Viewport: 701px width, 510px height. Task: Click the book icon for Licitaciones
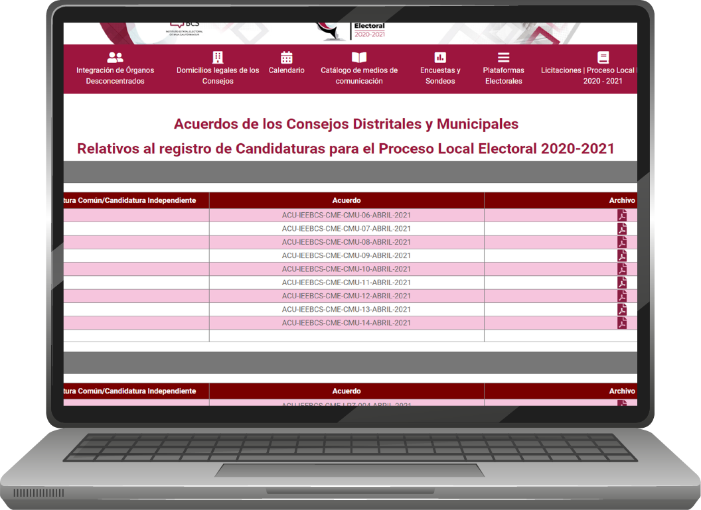click(603, 58)
